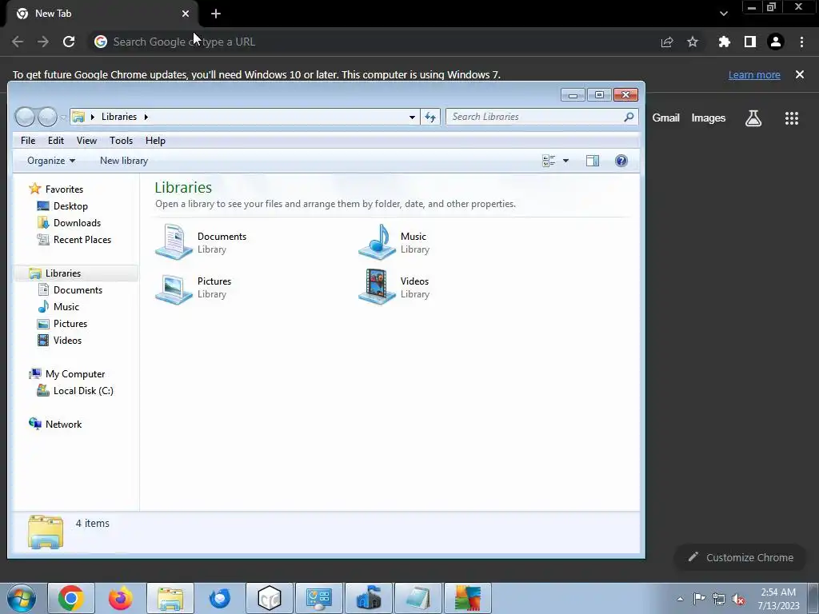The image size is (819, 614).
Task: Open the Organize dropdown
Action: coord(51,161)
